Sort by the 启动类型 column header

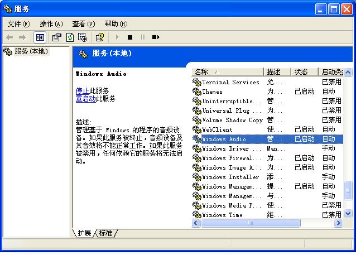(331, 72)
